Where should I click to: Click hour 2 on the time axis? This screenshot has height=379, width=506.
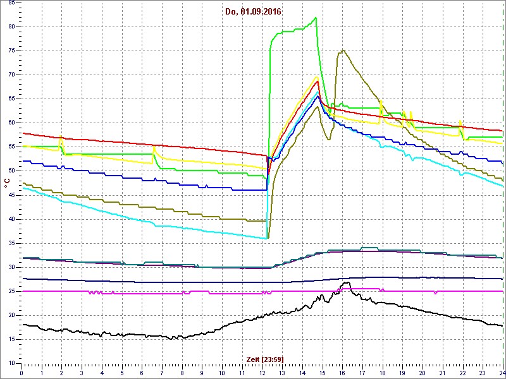click(62, 373)
